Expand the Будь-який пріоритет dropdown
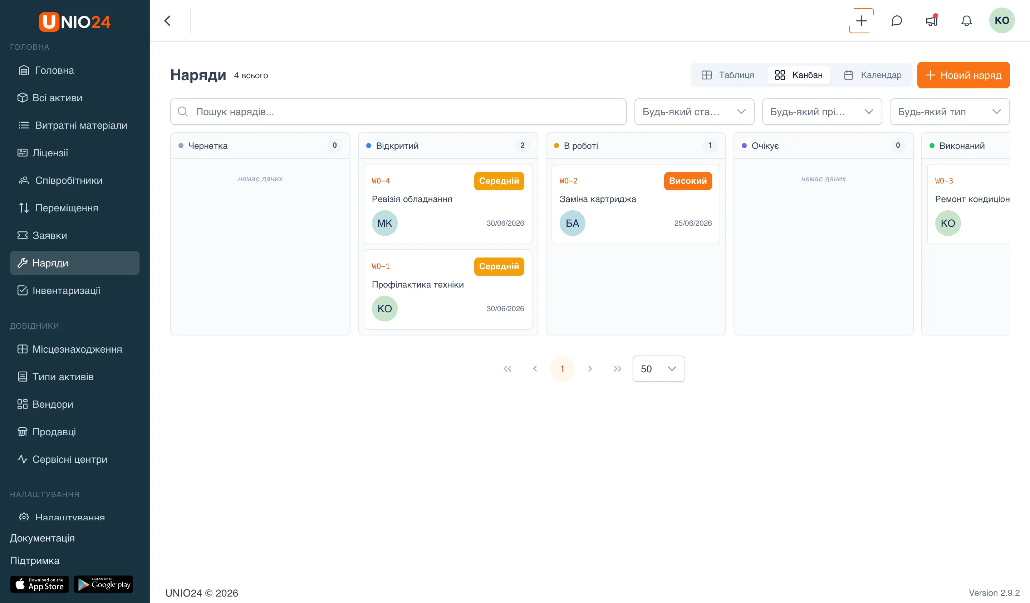Screen dimensions: 1030x603 pyautogui.click(x=822, y=112)
